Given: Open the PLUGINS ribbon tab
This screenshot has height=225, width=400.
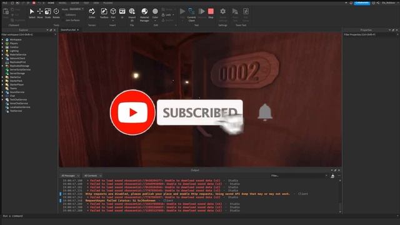Looking at the screenshot, I should click(x=108, y=2).
